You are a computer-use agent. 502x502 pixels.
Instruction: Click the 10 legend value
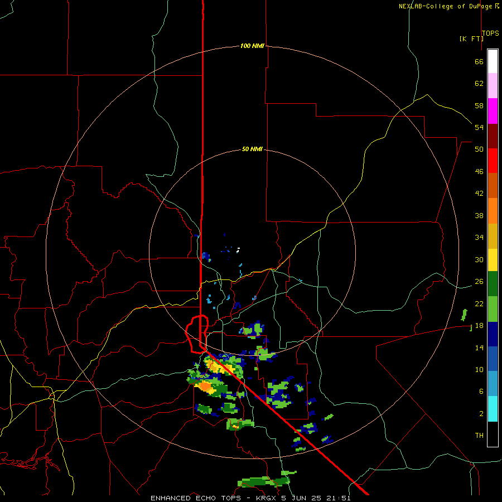pyautogui.click(x=479, y=369)
